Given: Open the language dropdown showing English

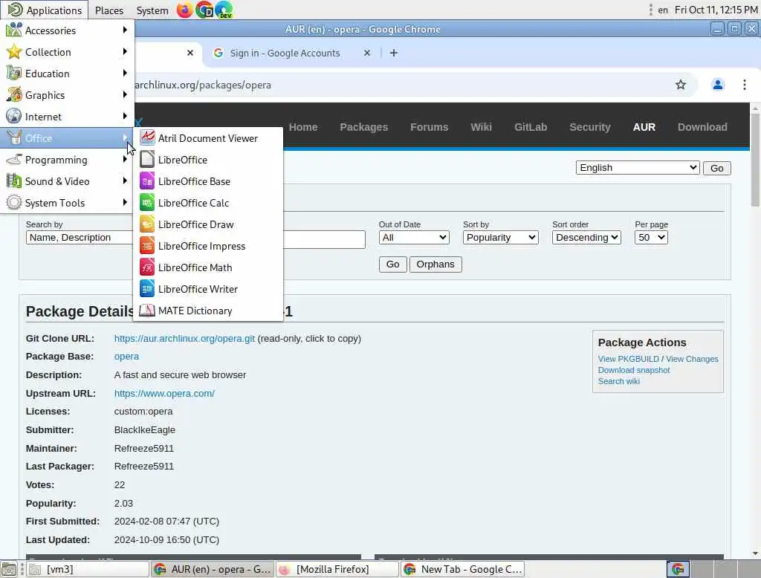Looking at the screenshot, I should pyautogui.click(x=637, y=168).
